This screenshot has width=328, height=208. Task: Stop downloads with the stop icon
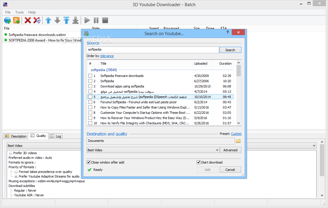pyautogui.click(x=105, y=20)
